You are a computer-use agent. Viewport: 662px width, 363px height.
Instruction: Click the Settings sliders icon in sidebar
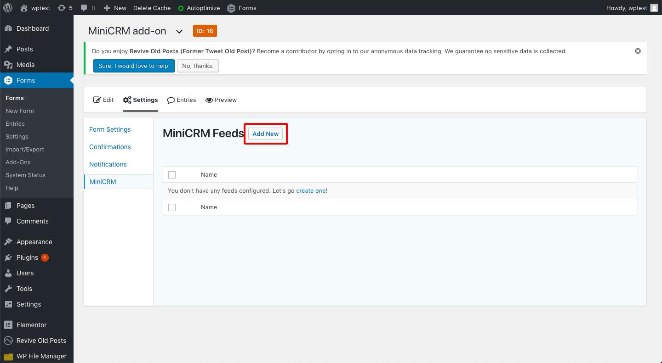(x=8, y=304)
